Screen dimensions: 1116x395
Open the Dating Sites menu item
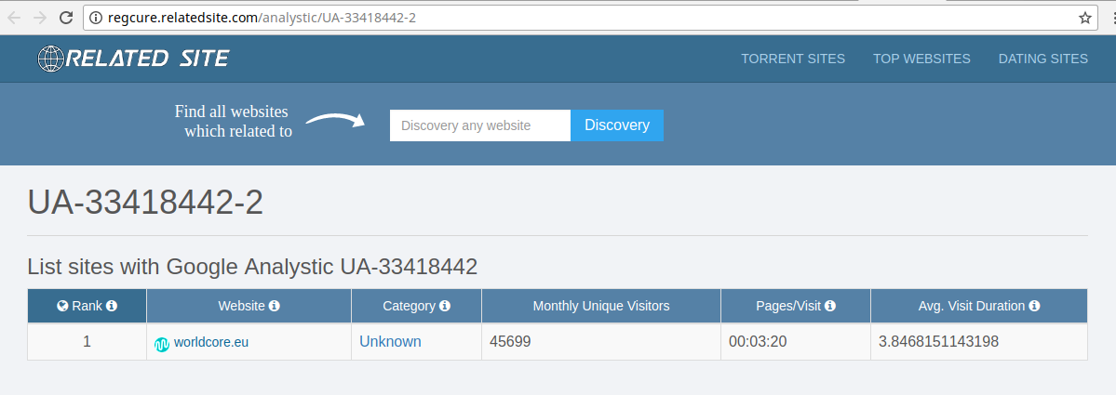click(x=1042, y=59)
